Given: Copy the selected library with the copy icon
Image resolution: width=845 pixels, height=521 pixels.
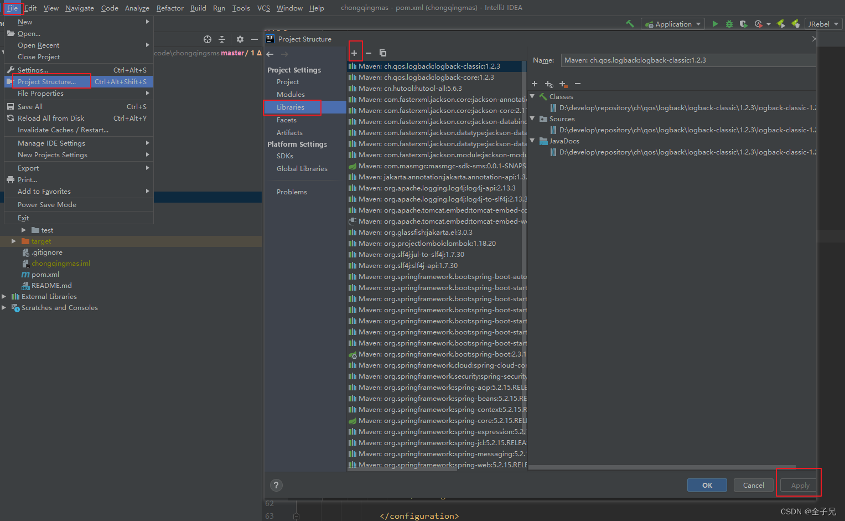Looking at the screenshot, I should point(383,53).
